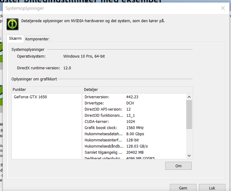Select the Driverversion 442.23 row
231x191 pixels.
pos(135,97)
